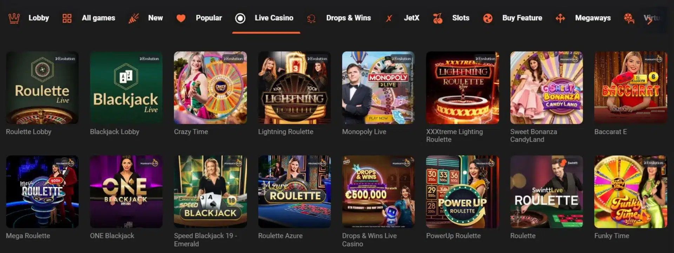Expand category list with right chevron arrow
Image resolution: width=674 pixels, height=253 pixels.
pyautogui.click(x=650, y=20)
